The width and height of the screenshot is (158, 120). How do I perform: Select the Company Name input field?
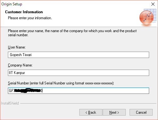78,73
